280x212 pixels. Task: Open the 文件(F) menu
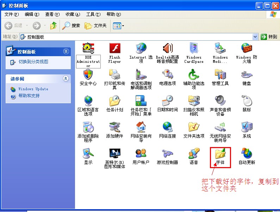[11, 14]
